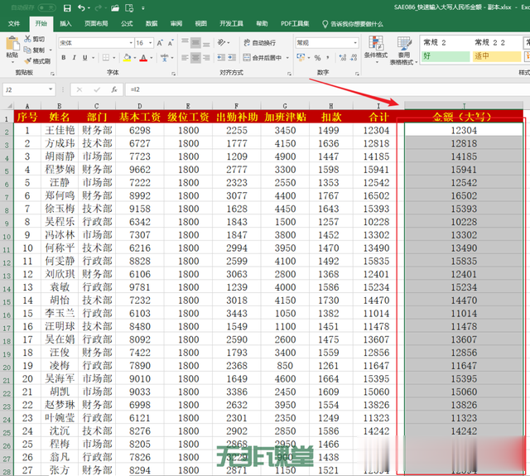The height and width of the screenshot is (476, 530).
Task: Open Format as Table (套用表格格式)
Action: point(403,50)
